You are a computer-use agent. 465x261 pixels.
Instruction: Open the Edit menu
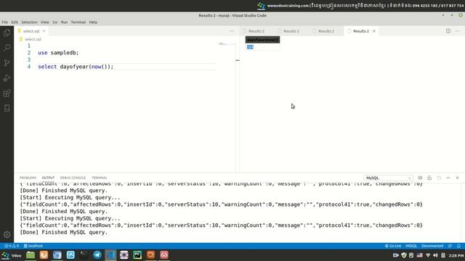click(15, 22)
